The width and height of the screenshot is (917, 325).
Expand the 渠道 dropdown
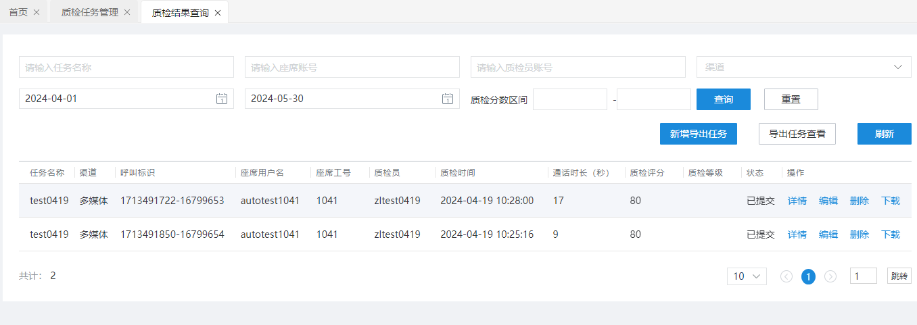click(804, 67)
